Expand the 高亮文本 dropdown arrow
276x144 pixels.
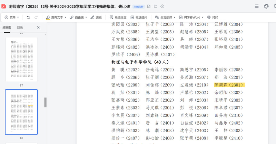[x=66, y=17]
